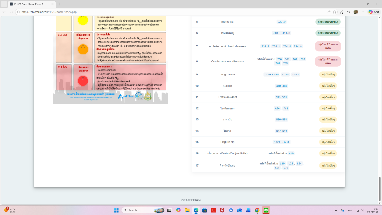Click the address bar URL field
The width and height of the screenshot is (382, 215).
click(159, 12)
